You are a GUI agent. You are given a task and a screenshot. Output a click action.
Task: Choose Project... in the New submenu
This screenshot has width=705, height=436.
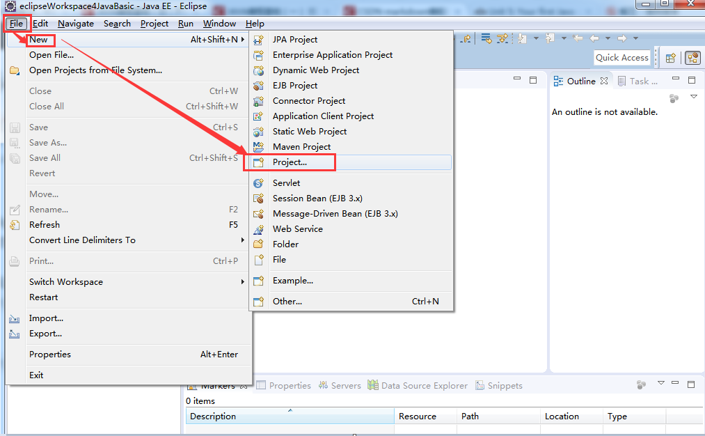coord(351,162)
